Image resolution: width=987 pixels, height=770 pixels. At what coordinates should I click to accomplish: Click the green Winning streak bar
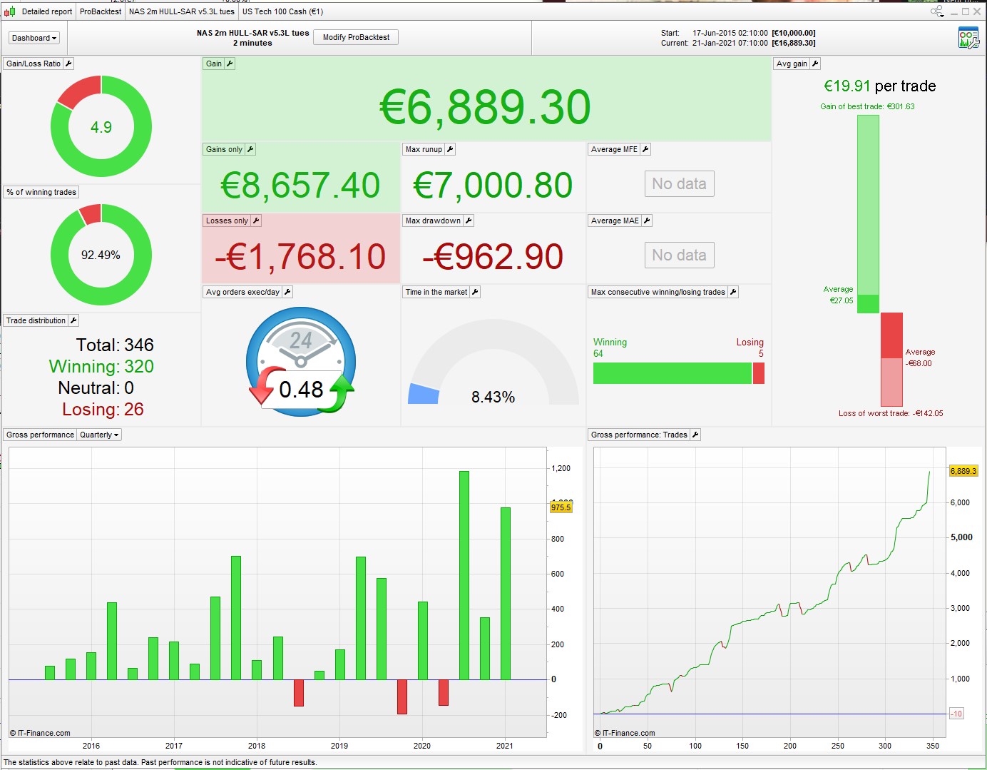click(x=673, y=373)
